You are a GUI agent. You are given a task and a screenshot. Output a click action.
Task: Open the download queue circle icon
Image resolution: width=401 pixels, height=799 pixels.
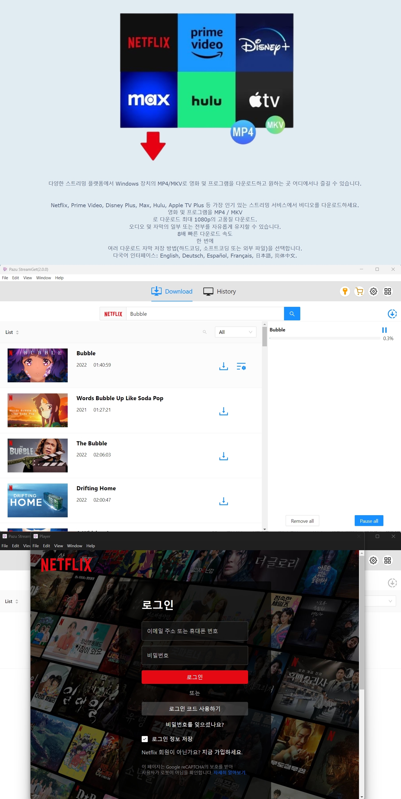pyautogui.click(x=392, y=314)
